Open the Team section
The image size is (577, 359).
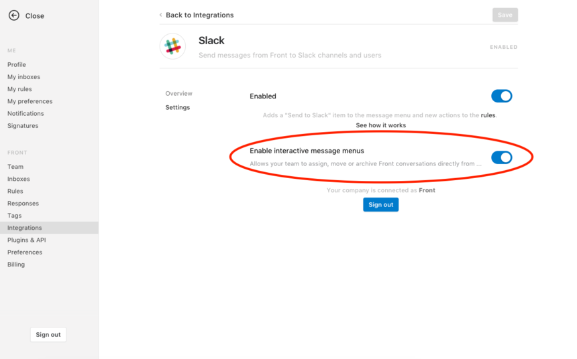[x=15, y=167]
